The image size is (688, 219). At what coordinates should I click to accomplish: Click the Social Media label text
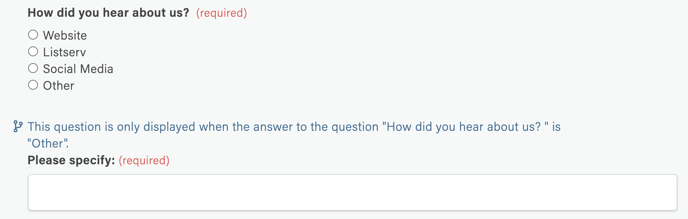click(x=78, y=69)
